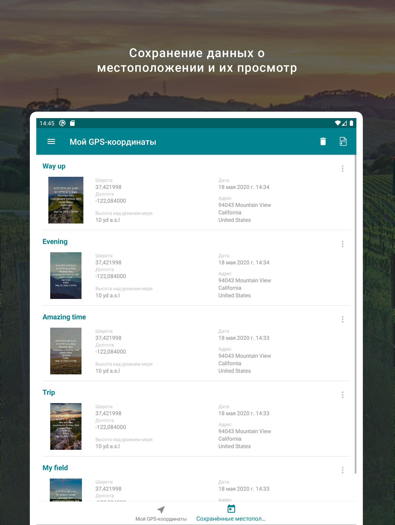The width and height of the screenshot is (395, 525).
Task: Tap the 14:45 status bar clock
Action: pyautogui.click(x=47, y=123)
